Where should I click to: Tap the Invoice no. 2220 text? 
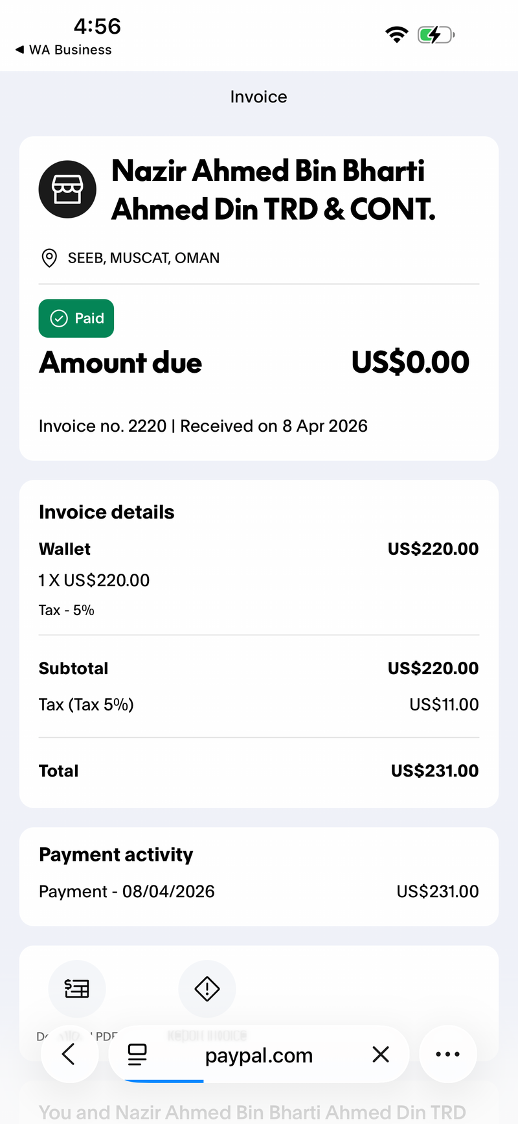[103, 426]
